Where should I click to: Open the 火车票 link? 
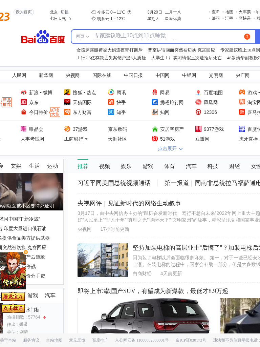(244, 12)
